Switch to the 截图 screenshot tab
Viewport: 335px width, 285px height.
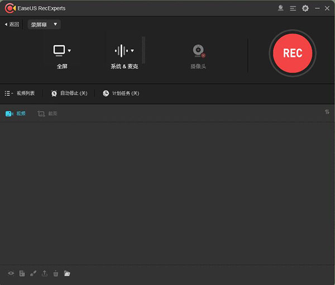pyautogui.click(x=47, y=113)
